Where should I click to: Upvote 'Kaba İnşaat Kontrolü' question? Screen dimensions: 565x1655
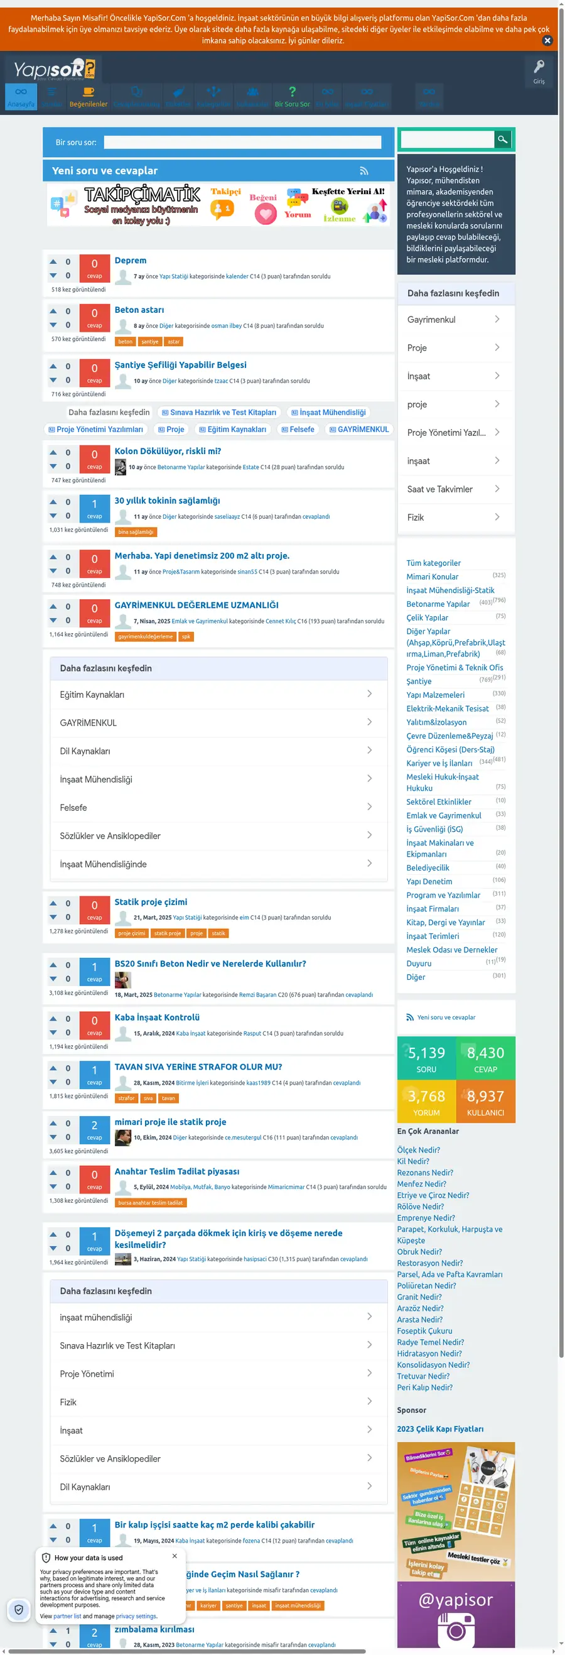pos(53,1019)
